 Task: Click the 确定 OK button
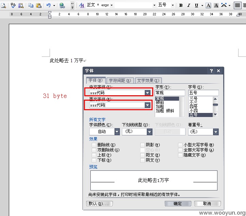point(178,204)
